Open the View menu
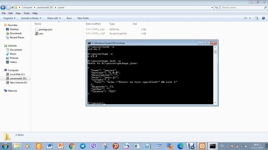The height and width of the screenshot is (150, 268). coord(18,13)
